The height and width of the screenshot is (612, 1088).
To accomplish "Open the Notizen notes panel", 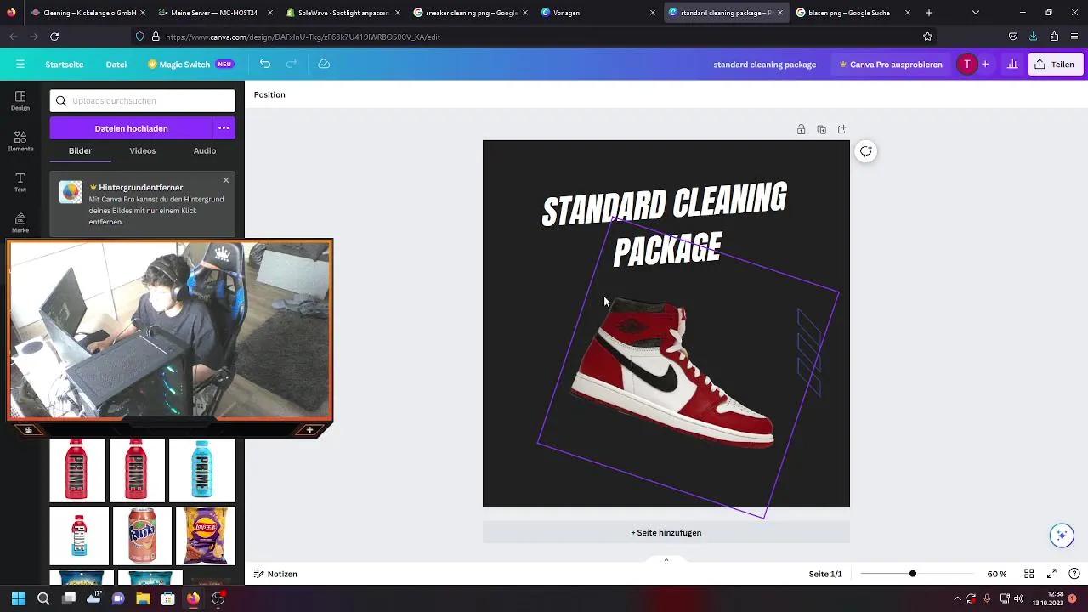I will pos(276,574).
